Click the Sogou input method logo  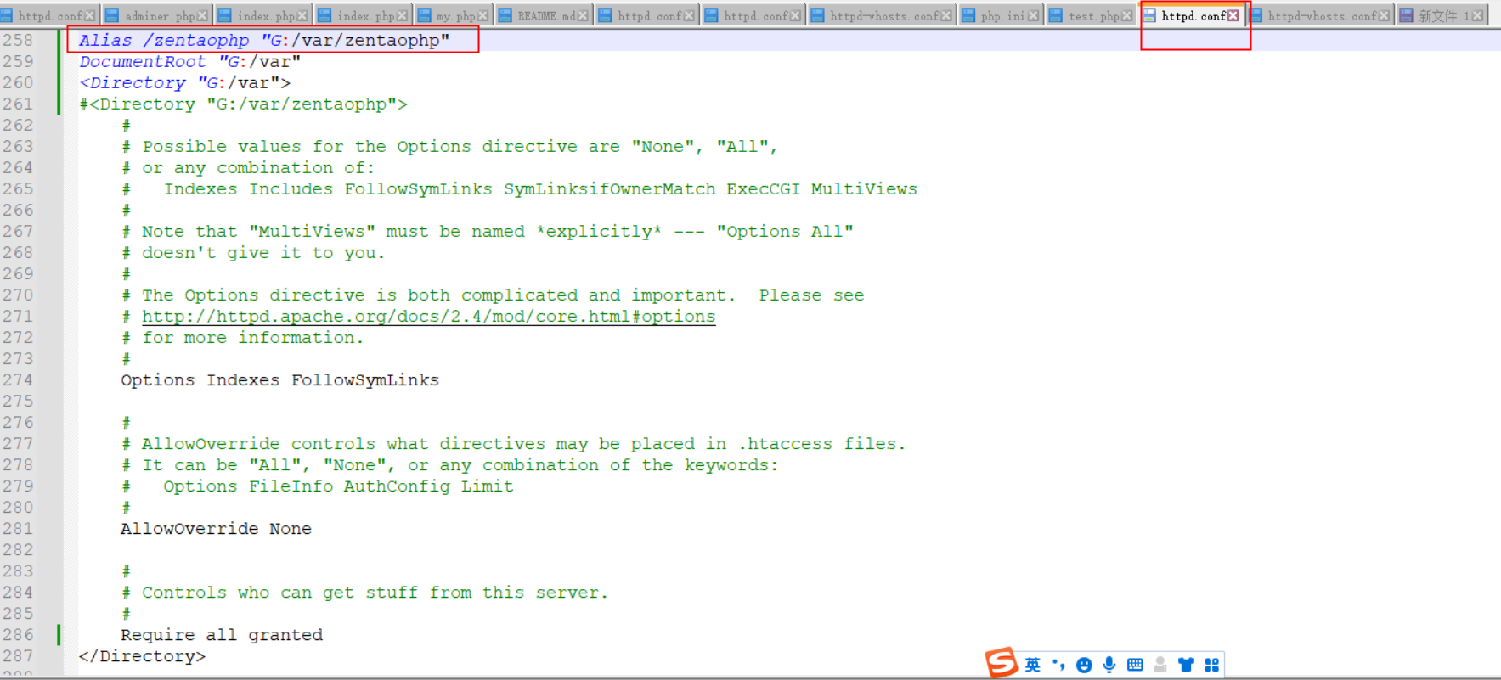pyautogui.click(x=1002, y=663)
